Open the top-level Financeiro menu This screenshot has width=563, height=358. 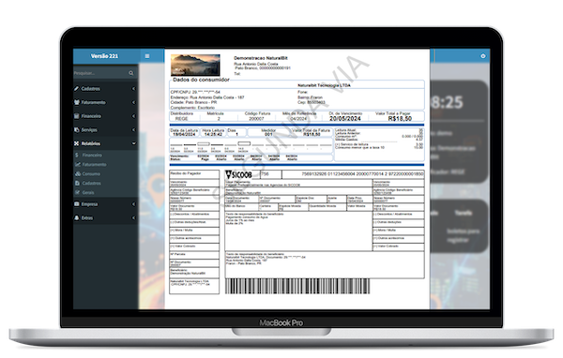[x=105, y=116]
